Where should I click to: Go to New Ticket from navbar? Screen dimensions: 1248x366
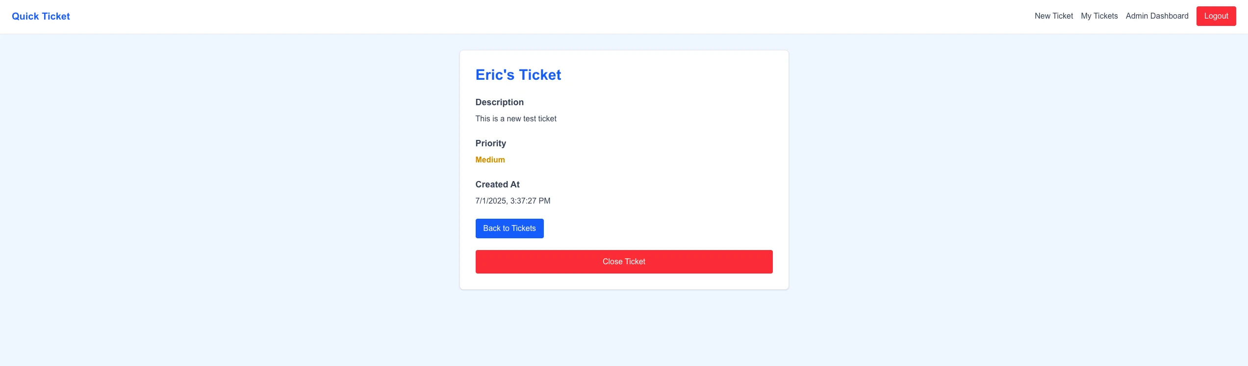pyautogui.click(x=1053, y=16)
